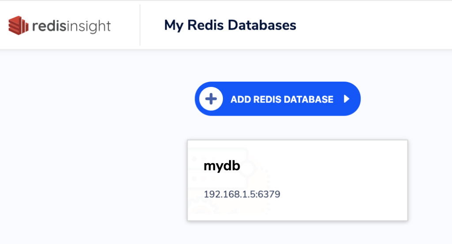Viewport: 452px width, 244px height.
Task: Expand add-database options via triangle arrow
Action: click(347, 99)
